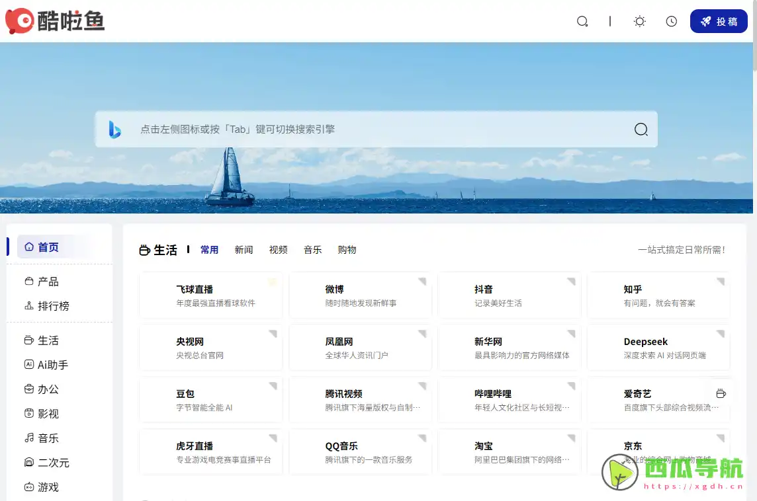Screen dimensions: 757x501
Task: Open the Deepseek card
Action: 658,348
